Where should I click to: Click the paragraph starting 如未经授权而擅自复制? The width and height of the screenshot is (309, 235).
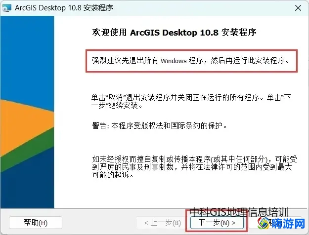click(x=194, y=167)
